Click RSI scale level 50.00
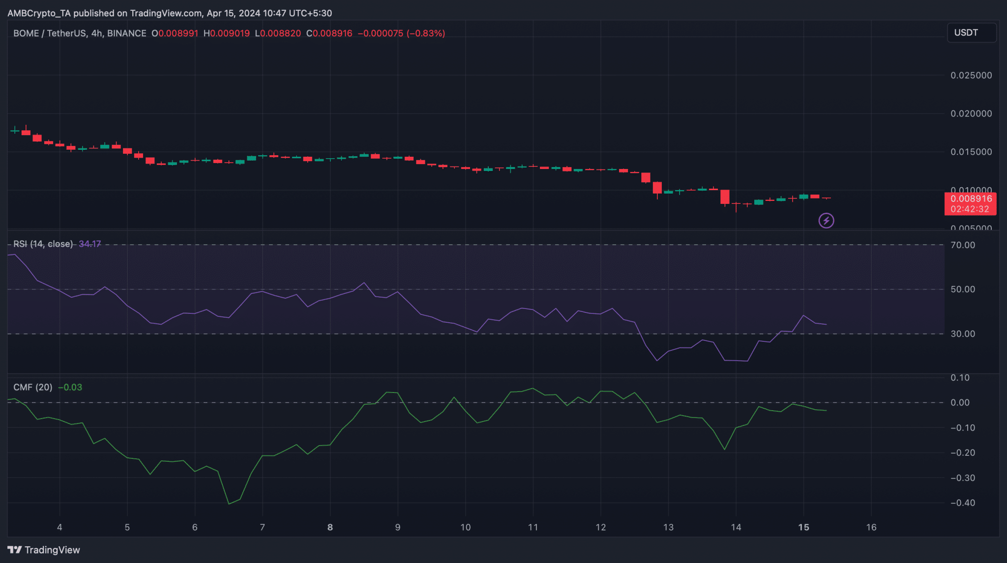Screen dimensions: 1007x563 click(x=963, y=289)
